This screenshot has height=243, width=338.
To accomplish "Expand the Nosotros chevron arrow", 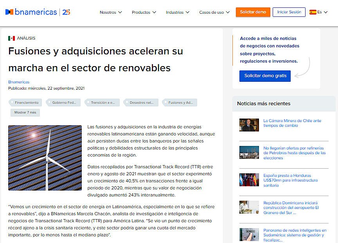I will (120, 12).
